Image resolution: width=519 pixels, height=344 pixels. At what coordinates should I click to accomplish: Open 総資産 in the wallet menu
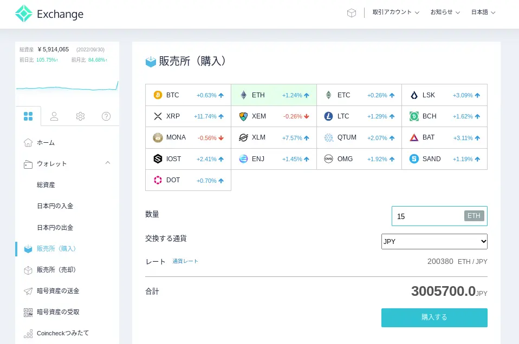(46, 185)
